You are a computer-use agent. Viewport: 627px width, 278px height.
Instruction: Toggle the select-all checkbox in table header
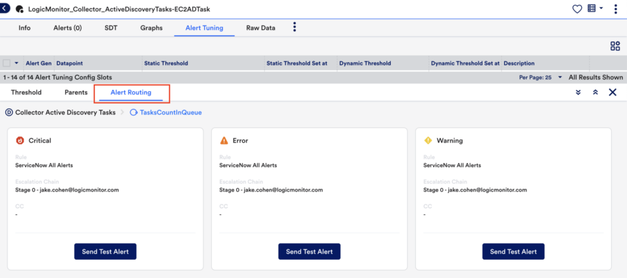(x=7, y=63)
